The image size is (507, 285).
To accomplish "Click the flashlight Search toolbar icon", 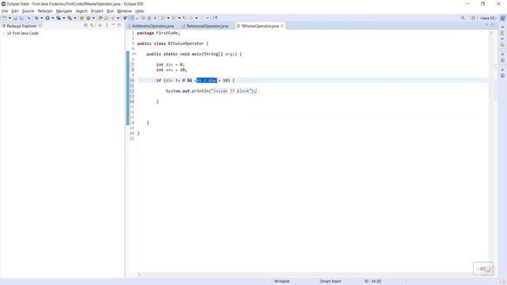I will tap(112, 18).
